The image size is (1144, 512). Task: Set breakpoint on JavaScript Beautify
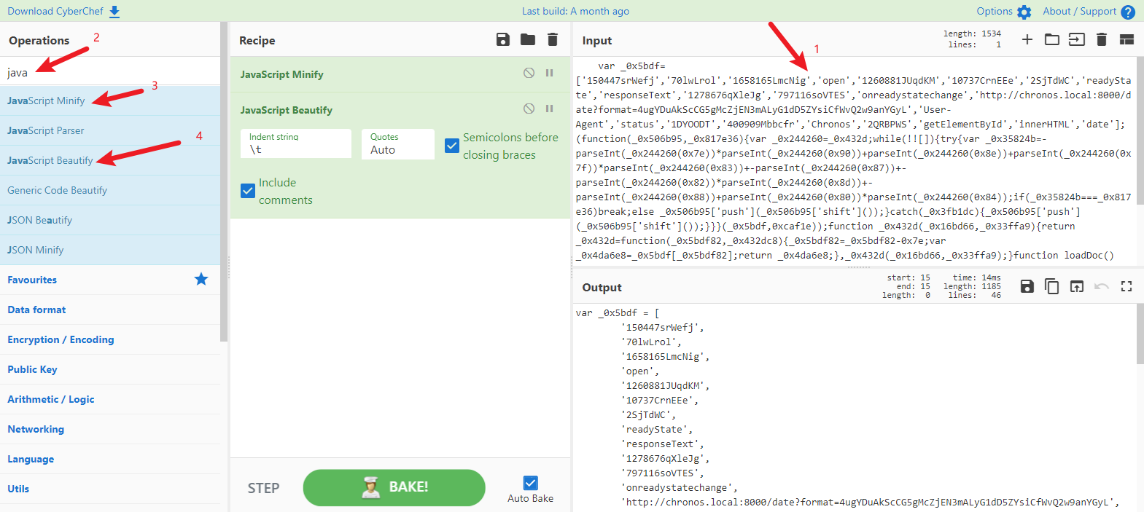(x=550, y=109)
